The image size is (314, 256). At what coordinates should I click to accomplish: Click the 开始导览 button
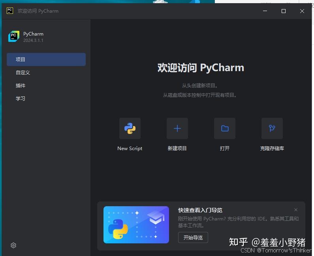193,237
